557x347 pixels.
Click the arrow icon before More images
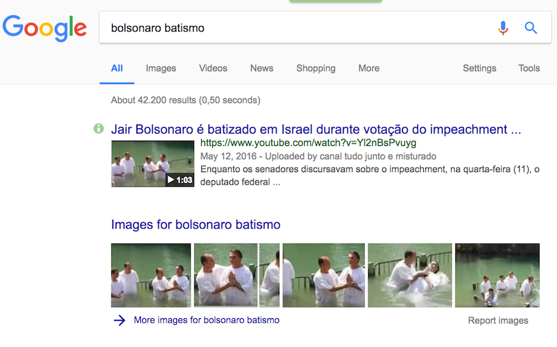119,320
